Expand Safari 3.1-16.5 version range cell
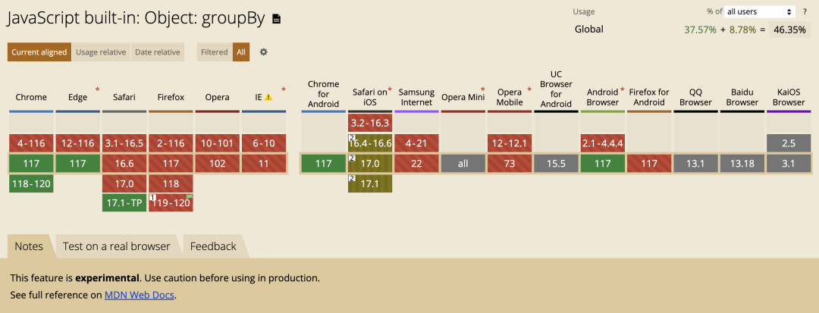This screenshot has width=819, height=313. tap(124, 143)
